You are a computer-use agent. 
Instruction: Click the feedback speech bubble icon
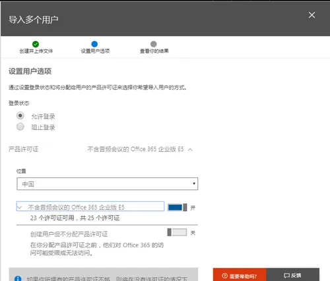(286, 276)
